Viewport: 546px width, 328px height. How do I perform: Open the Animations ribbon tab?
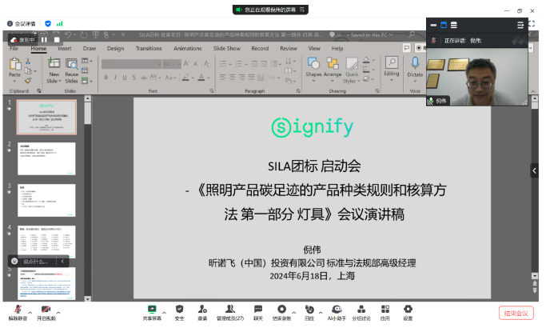pos(187,49)
